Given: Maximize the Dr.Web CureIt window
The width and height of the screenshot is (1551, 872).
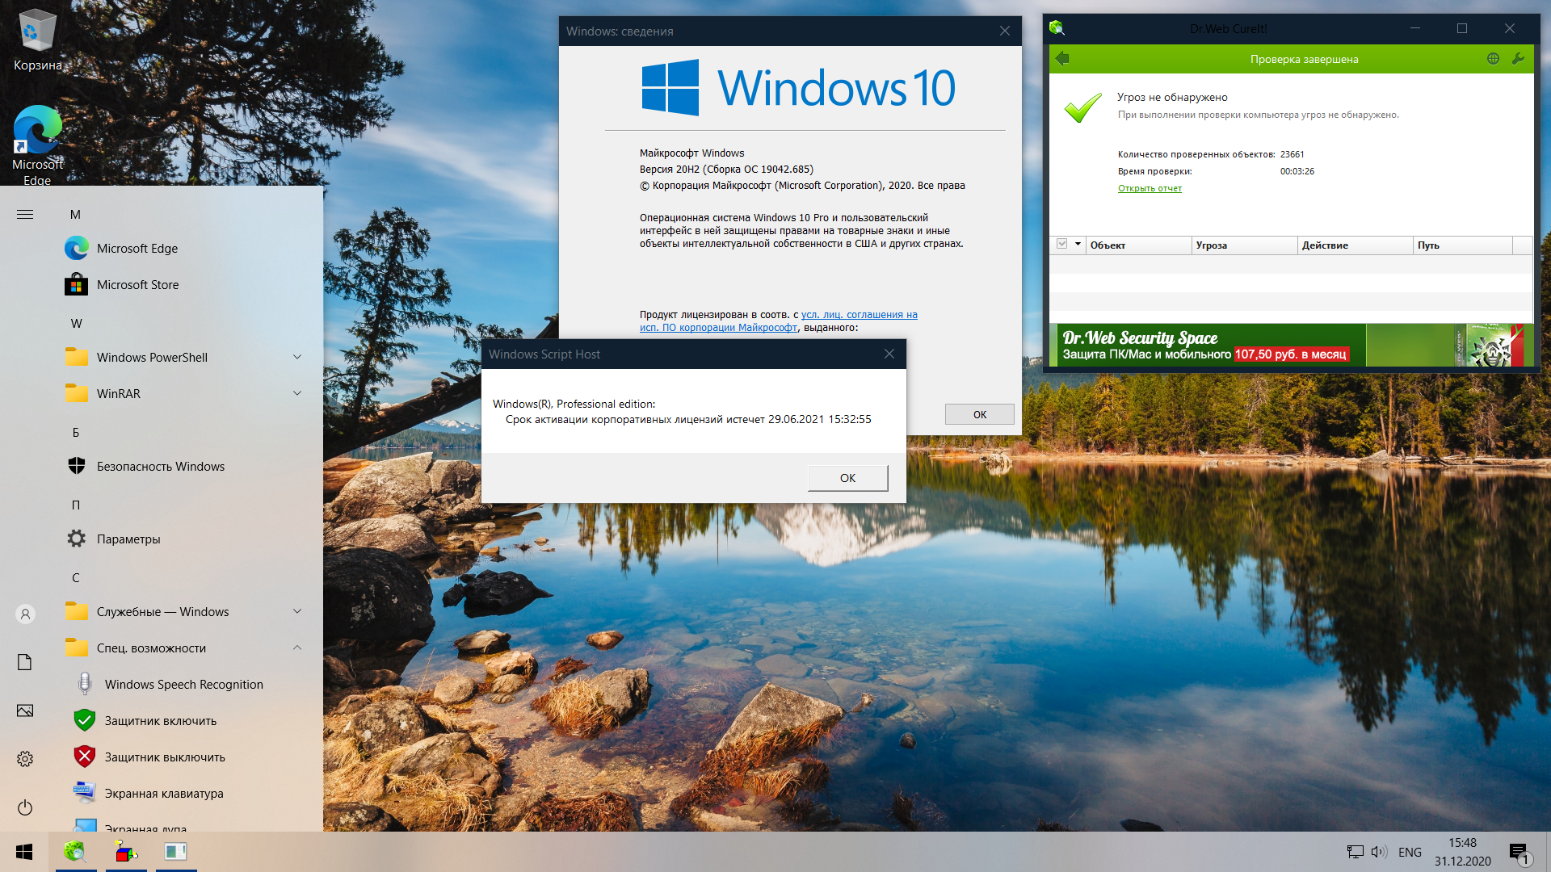Looking at the screenshot, I should (x=1461, y=28).
